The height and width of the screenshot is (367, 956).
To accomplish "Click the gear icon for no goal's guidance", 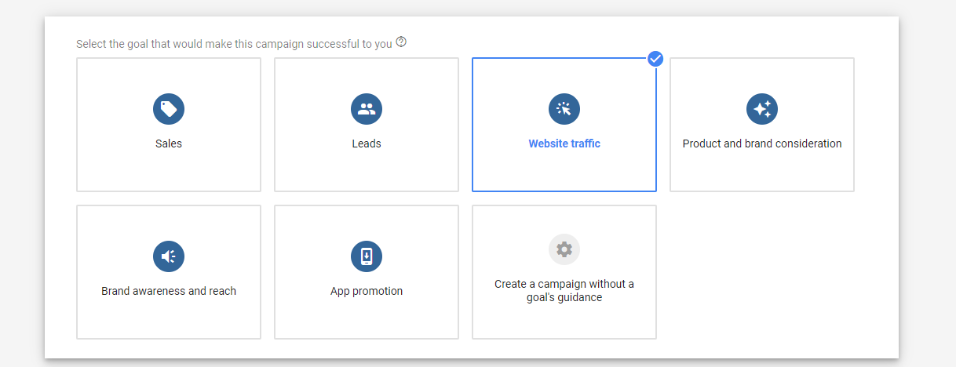I will pos(564,249).
